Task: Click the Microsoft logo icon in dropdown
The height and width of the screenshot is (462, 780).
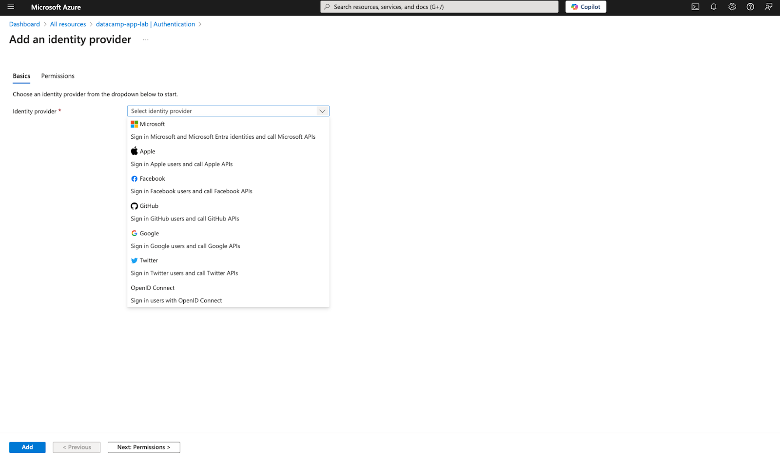Action: [x=134, y=124]
